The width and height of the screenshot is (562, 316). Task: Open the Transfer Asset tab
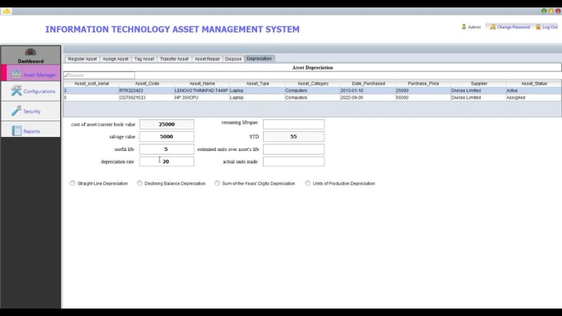pos(174,59)
